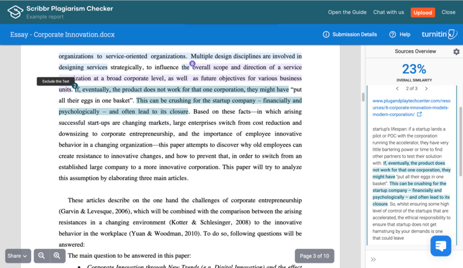This screenshot has width=463, height=268.
Task: Click the 23% overall similarity score
Action: (x=414, y=69)
